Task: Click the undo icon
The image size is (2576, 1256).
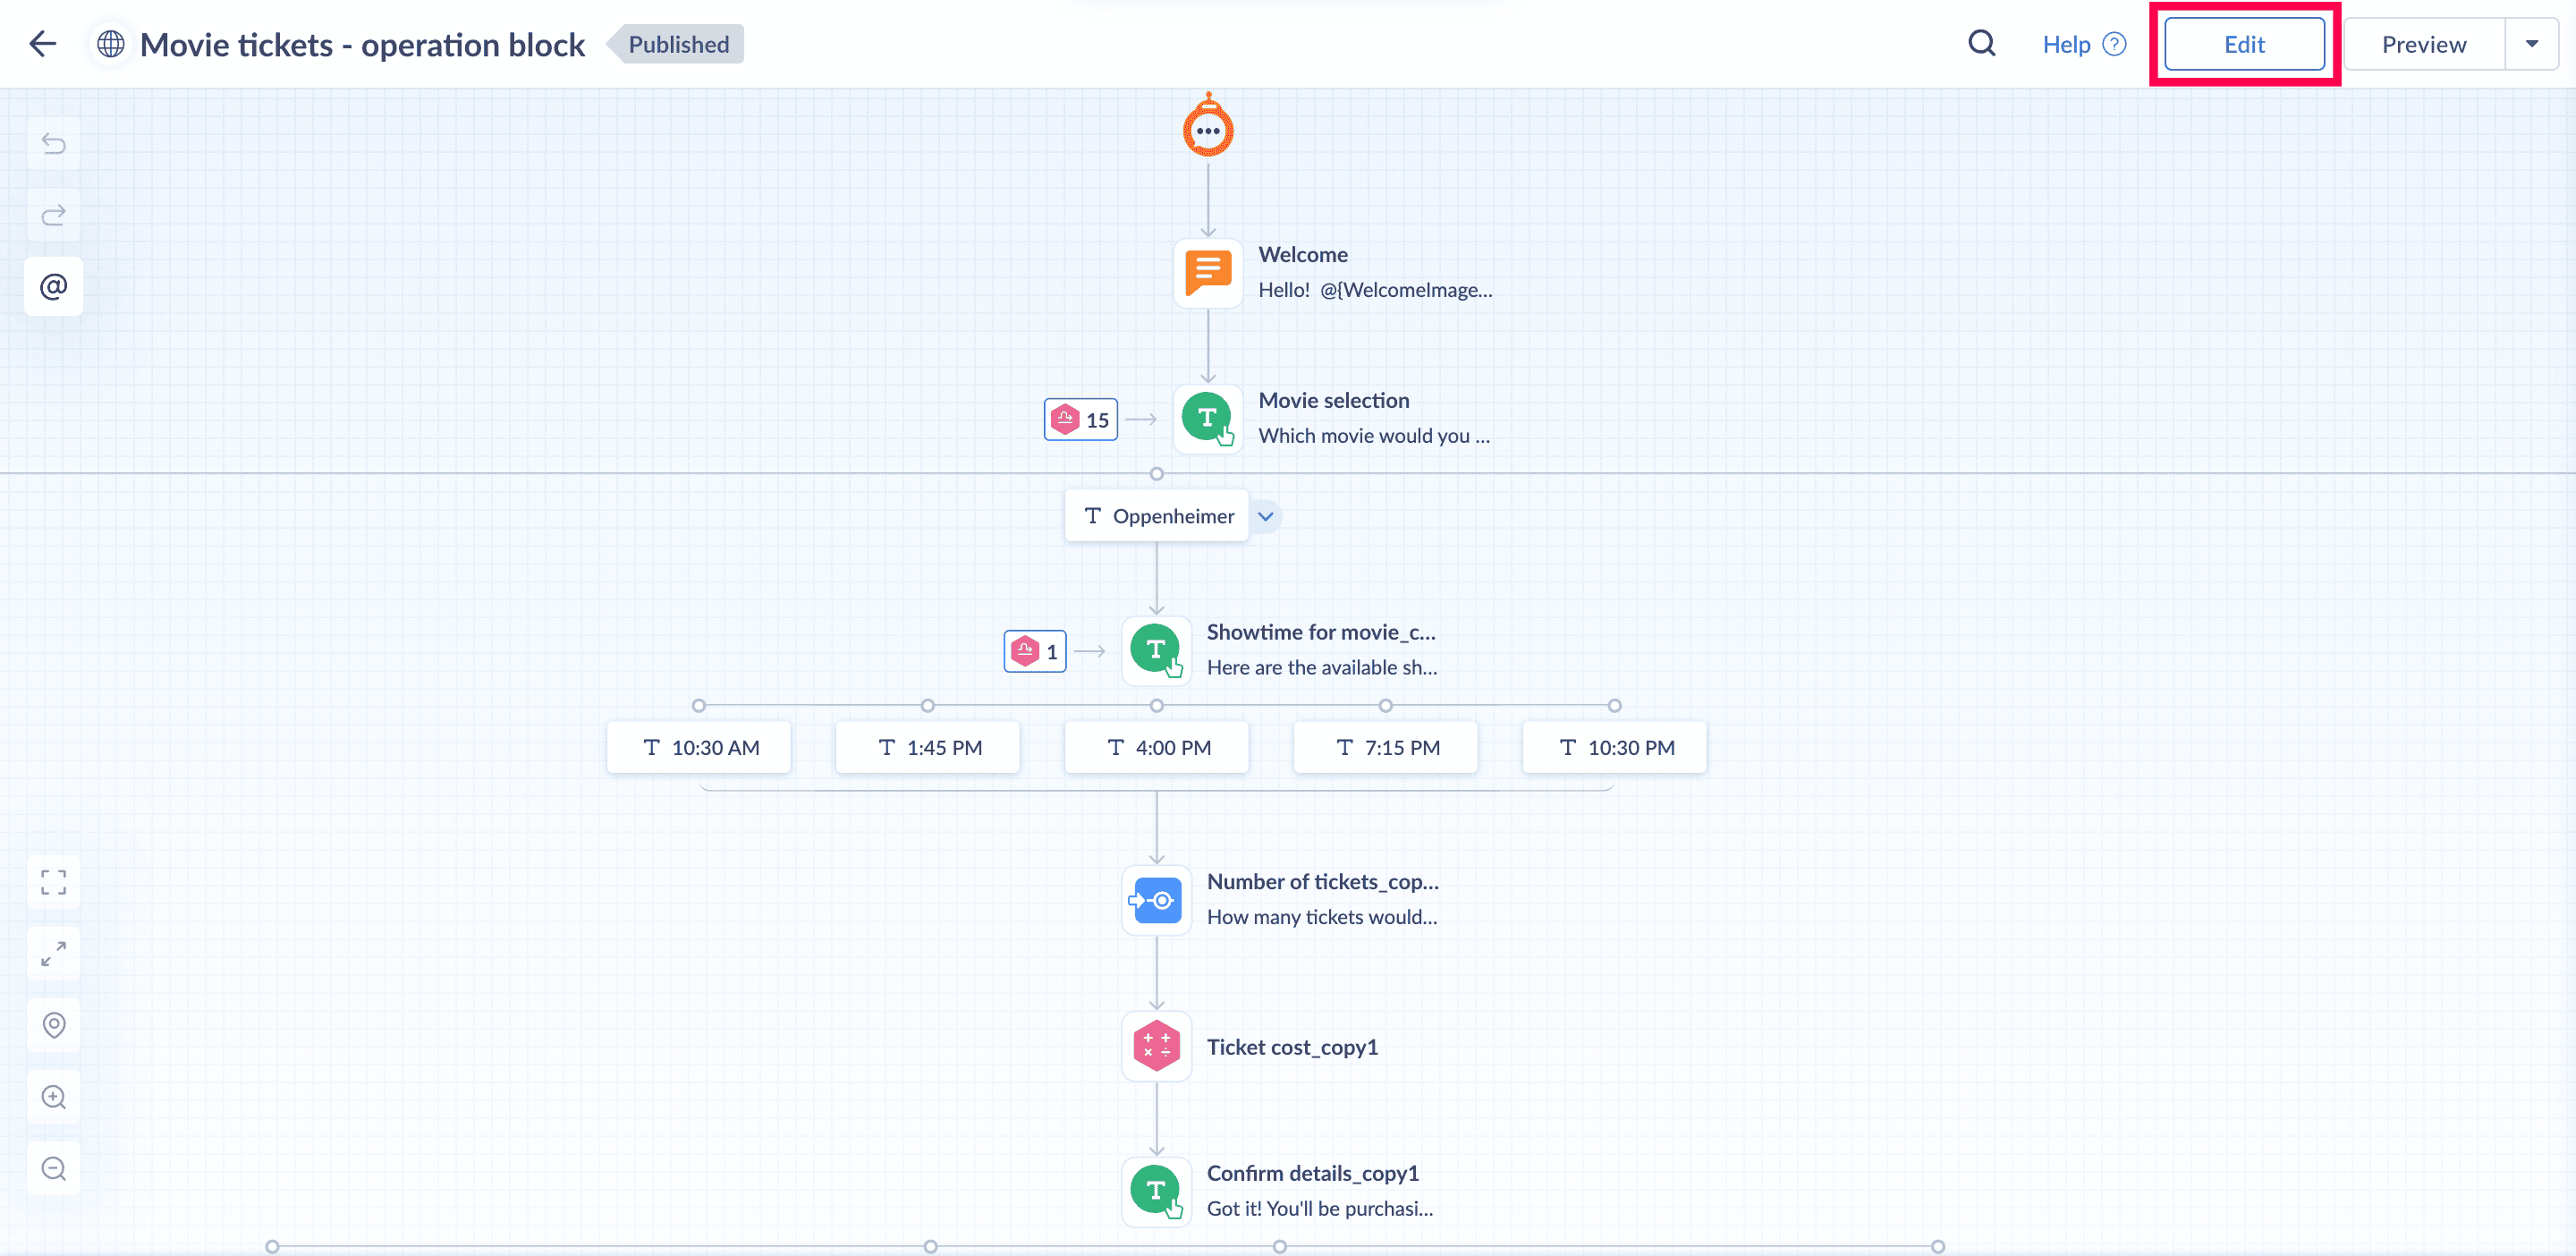Action: coord(54,144)
